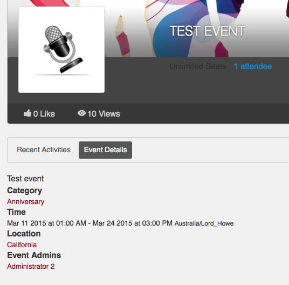Click the Unlimited Seats label

pyautogui.click(x=198, y=66)
